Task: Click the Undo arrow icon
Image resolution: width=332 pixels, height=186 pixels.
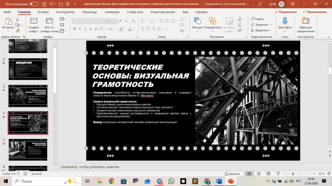Action: pos(51,4)
